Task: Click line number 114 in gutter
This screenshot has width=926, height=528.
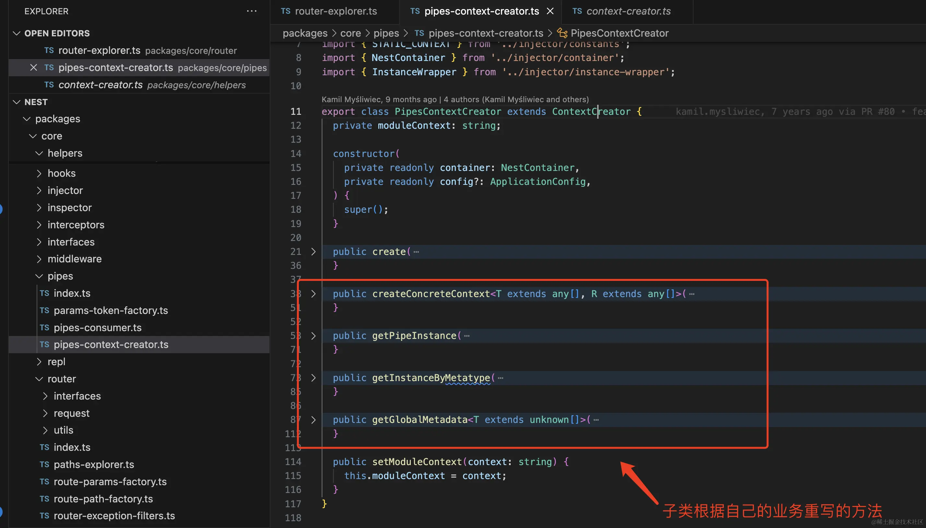Action: coord(293,462)
